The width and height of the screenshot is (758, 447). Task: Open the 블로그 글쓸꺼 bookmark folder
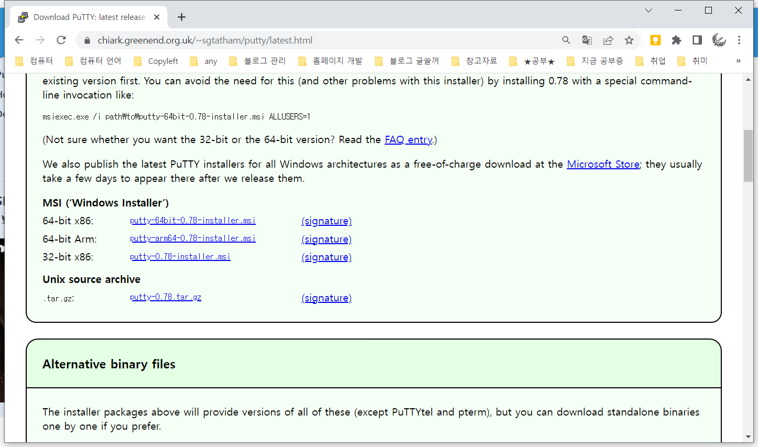tap(407, 61)
